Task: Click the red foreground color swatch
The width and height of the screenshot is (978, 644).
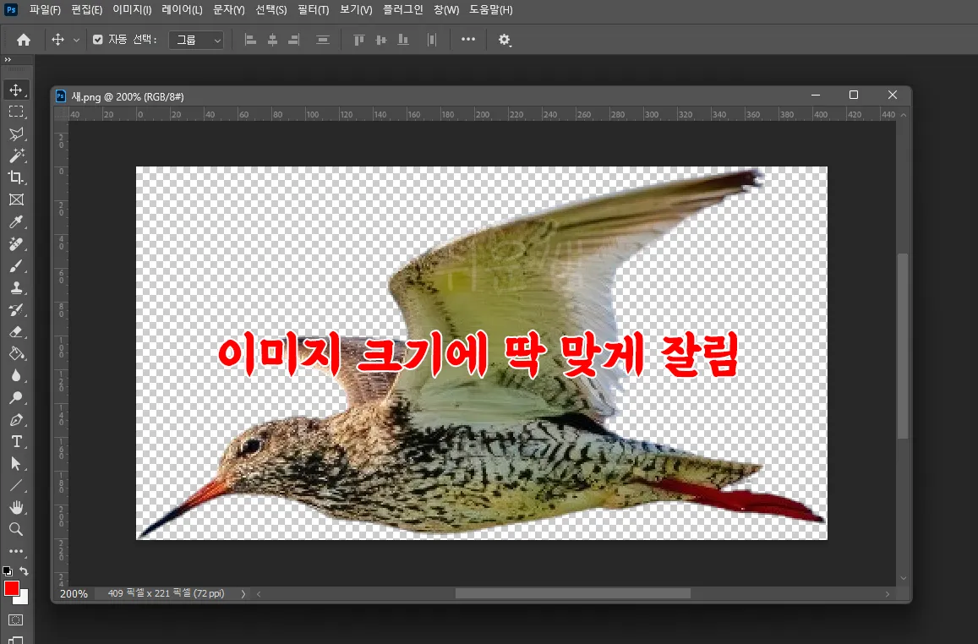Action: coord(12,587)
